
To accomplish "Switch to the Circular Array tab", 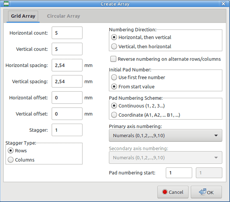I will (63, 16).
